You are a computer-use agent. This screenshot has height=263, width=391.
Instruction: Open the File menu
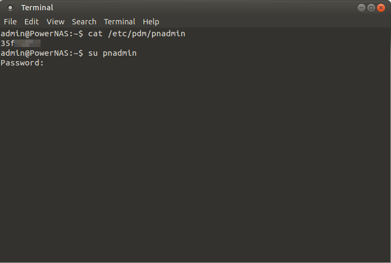[10, 22]
